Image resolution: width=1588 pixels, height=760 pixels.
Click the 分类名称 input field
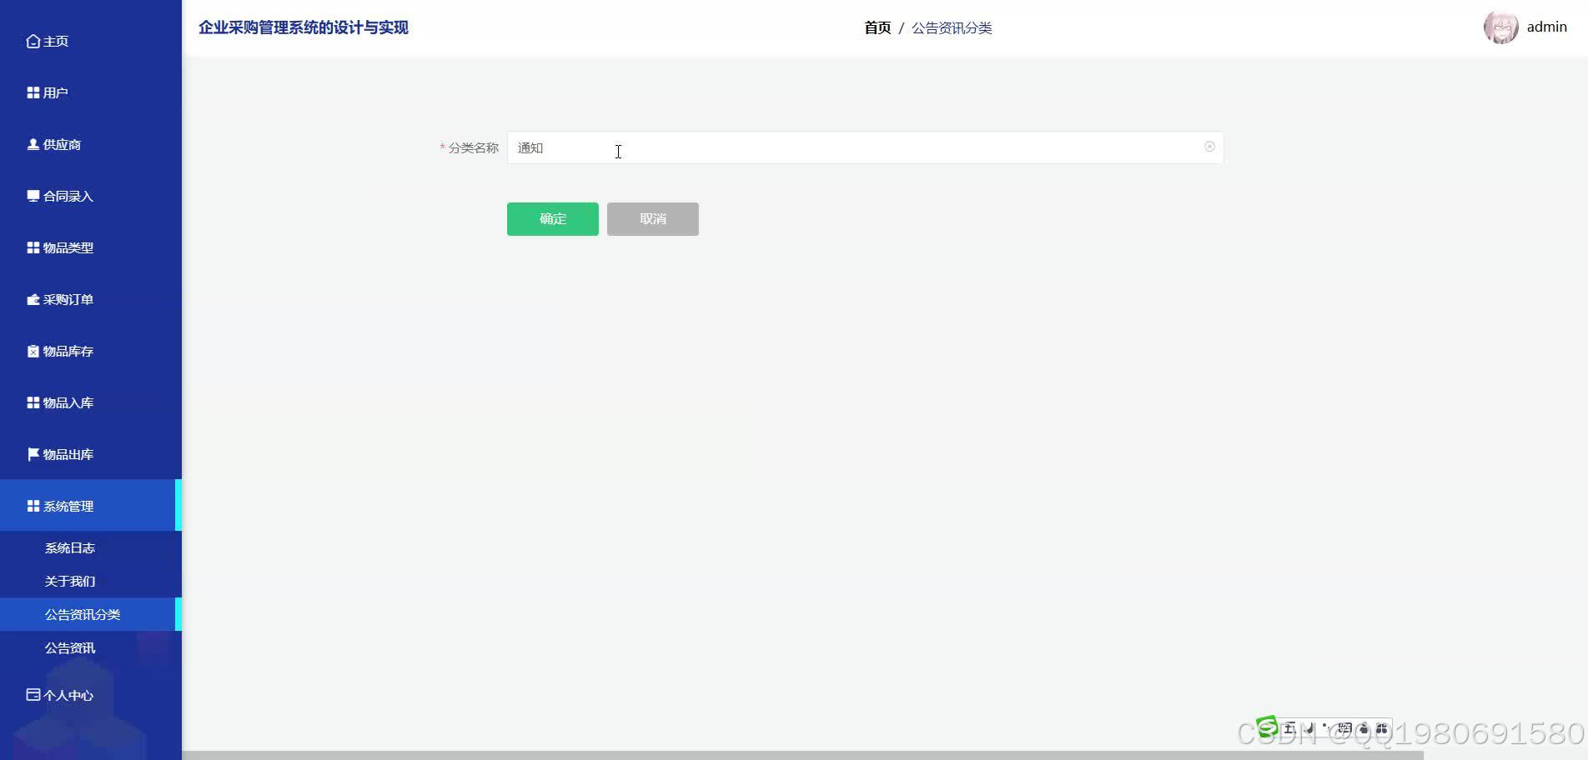(865, 147)
